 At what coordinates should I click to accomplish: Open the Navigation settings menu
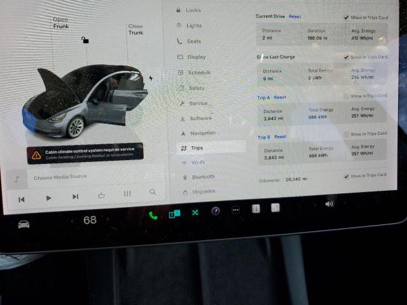[x=198, y=133]
